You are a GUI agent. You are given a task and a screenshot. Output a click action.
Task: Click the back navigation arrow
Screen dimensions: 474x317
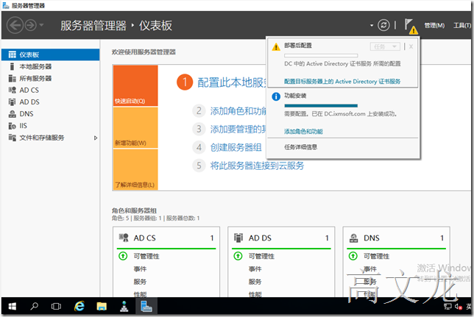tap(15, 25)
